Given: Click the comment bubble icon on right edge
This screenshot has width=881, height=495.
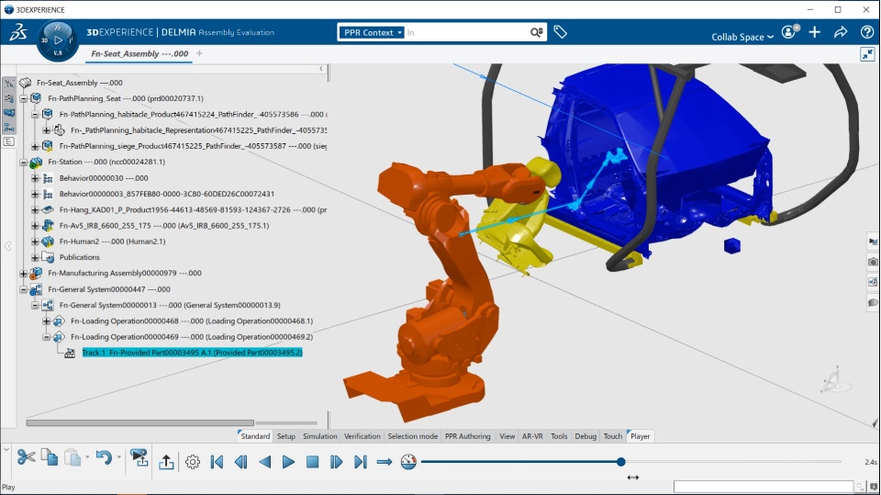Looking at the screenshot, I should 873,303.
